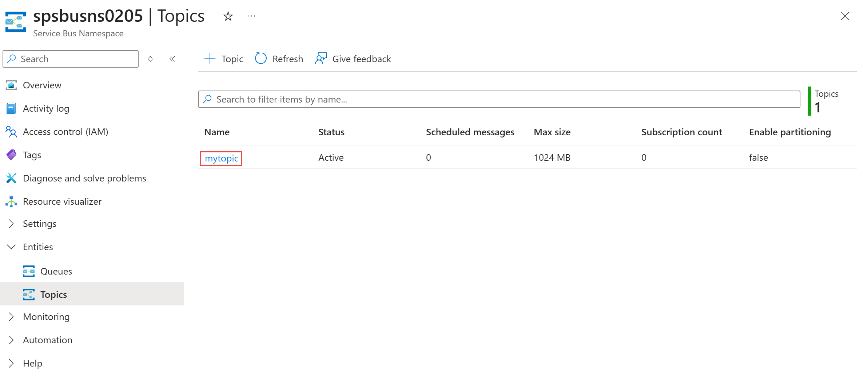Screen dimensions: 863x376
Task: Favorite this page with the star icon
Action: 228,16
